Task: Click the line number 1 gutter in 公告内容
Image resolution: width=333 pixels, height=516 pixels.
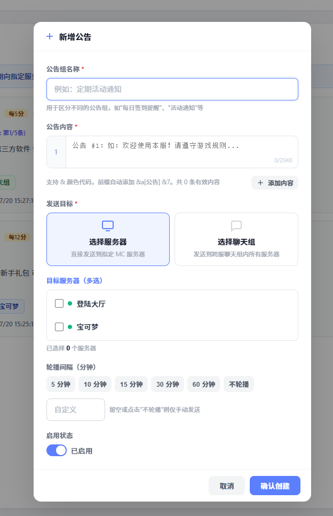Action: [56, 152]
